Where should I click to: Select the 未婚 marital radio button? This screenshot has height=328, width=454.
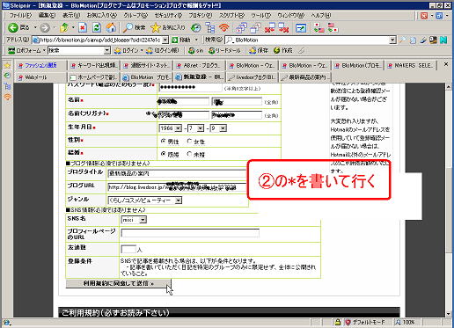(x=189, y=154)
